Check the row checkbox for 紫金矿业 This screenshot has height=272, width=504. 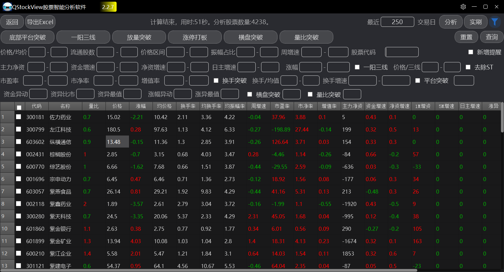(18, 241)
